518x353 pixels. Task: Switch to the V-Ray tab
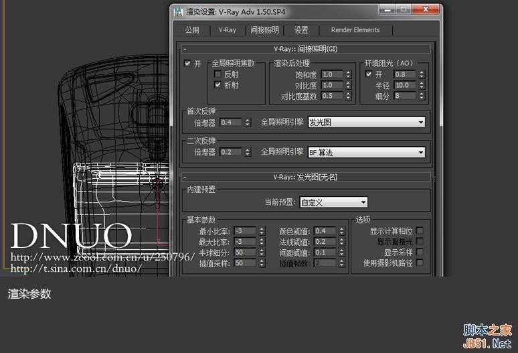coord(228,30)
